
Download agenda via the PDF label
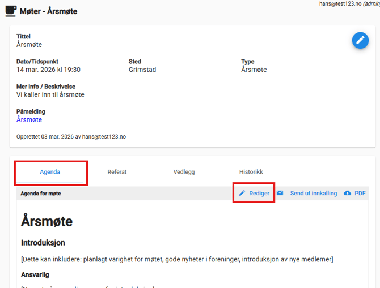point(360,193)
